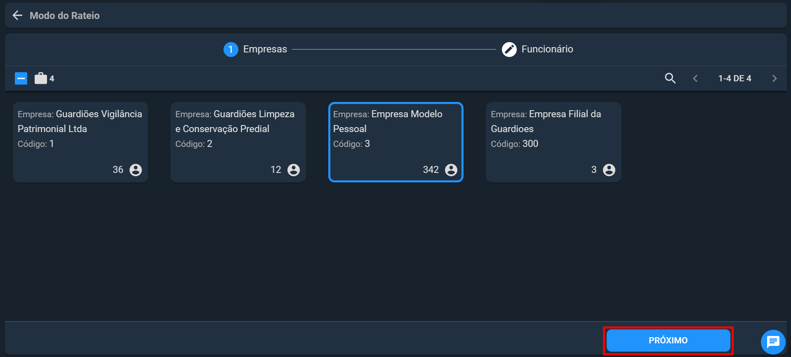Click person icon on Empresa Filial card
The width and height of the screenshot is (791, 357).
tap(609, 170)
